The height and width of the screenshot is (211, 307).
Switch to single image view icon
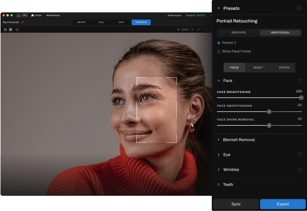coord(11,29)
